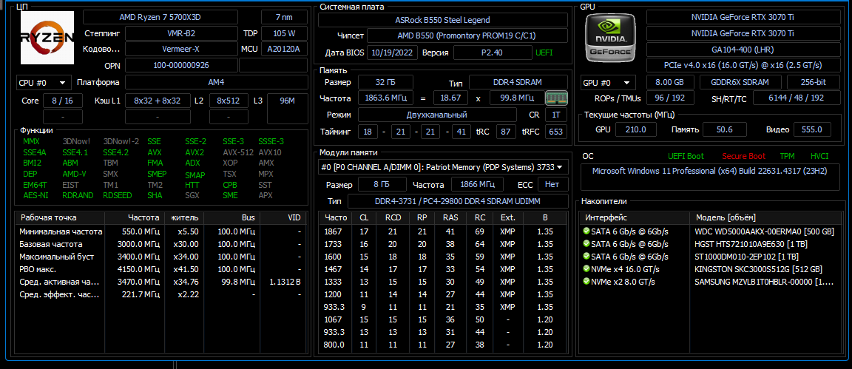This screenshot has height=369, width=852.
Task: Click the 105 W TDP value
Action: 284,33
